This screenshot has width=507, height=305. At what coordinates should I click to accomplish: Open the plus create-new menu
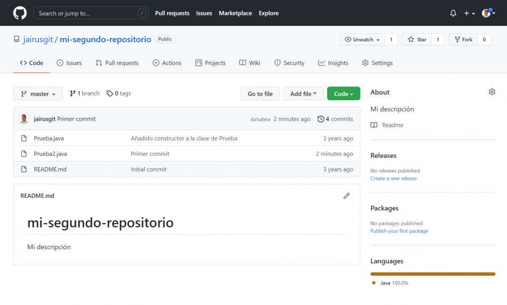point(469,13)
